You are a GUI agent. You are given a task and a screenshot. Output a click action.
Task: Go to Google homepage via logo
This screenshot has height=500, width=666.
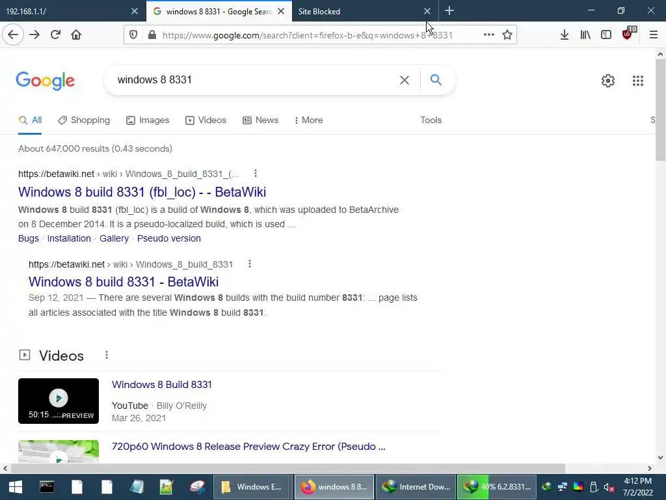pos(45,80)
